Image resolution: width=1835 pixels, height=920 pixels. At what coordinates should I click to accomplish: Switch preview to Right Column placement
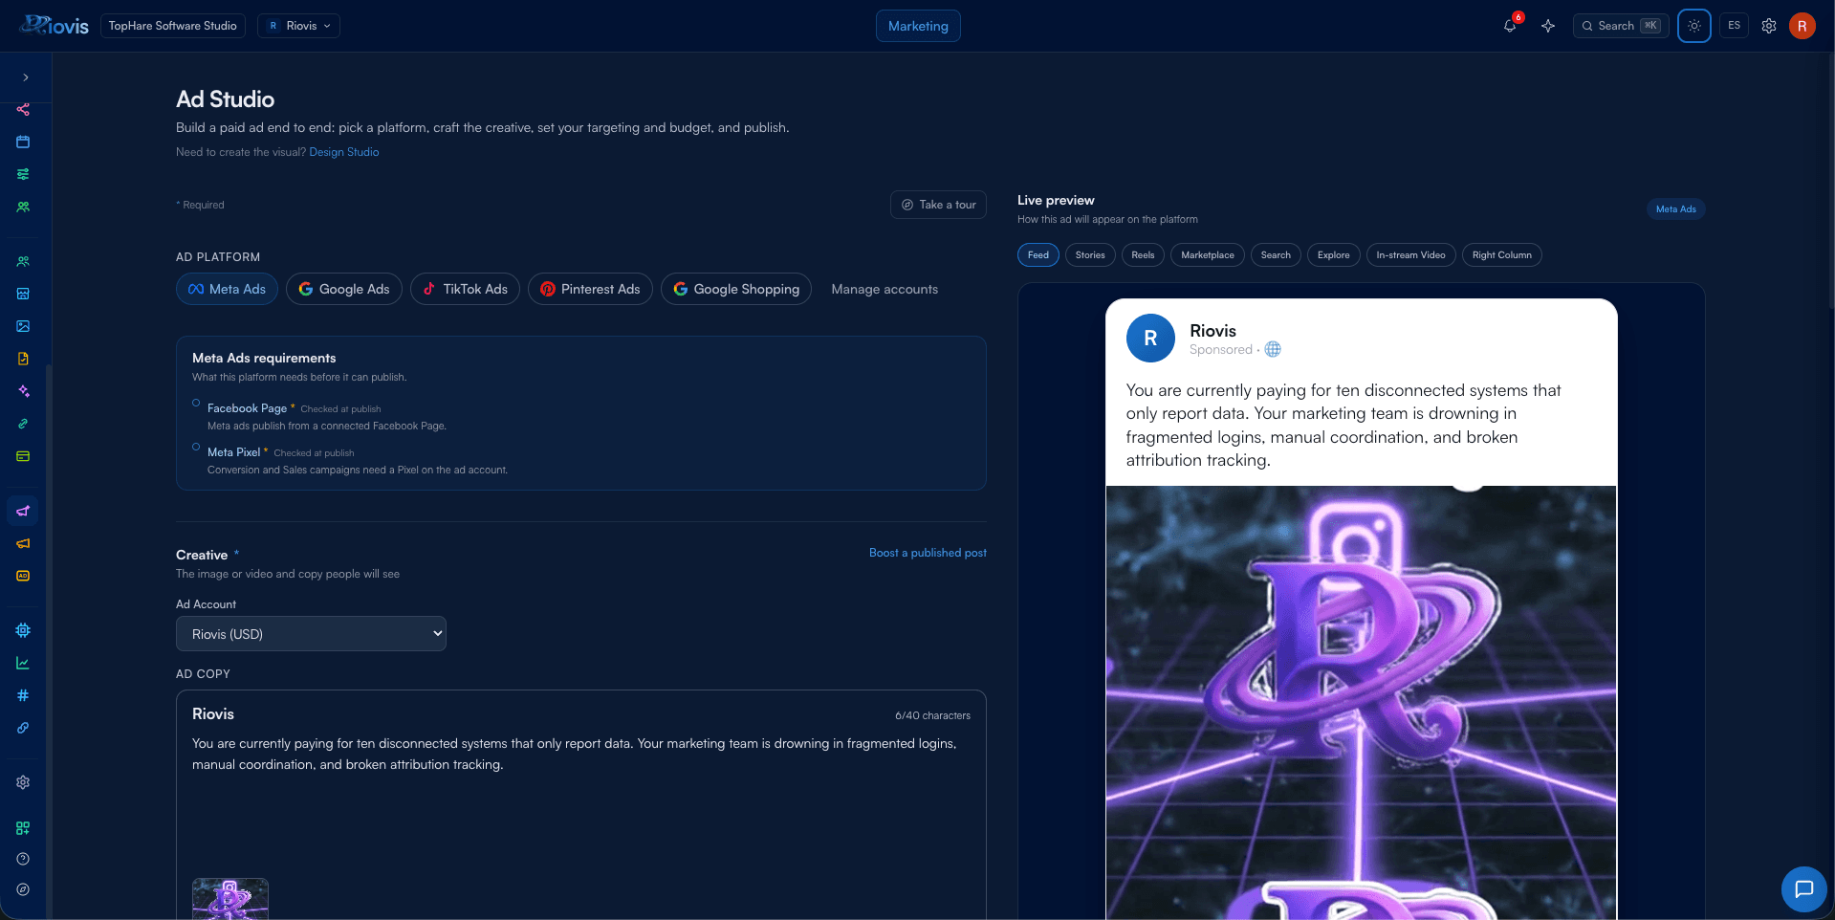[1502, 255]
